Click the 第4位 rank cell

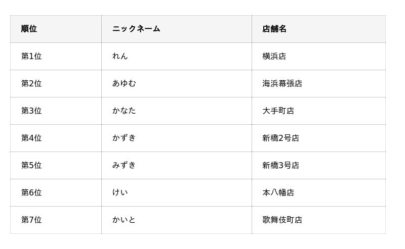[x=31, y=138]
